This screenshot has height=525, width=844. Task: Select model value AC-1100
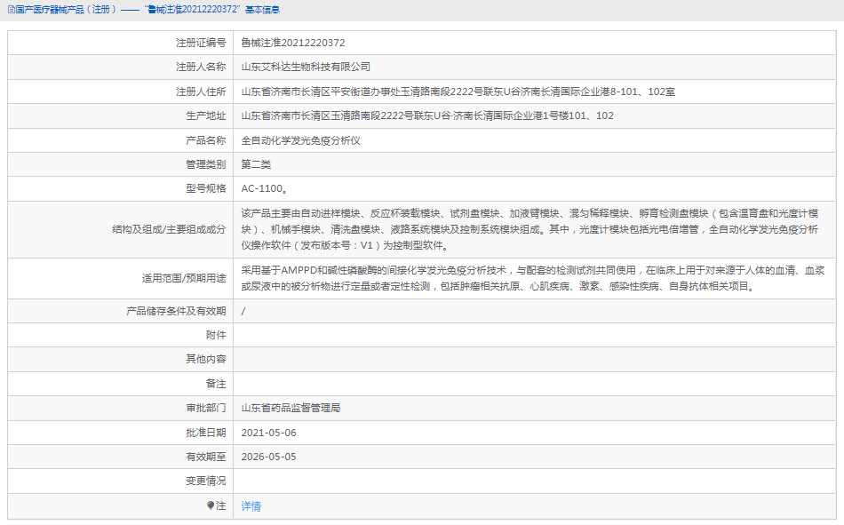[x=264, y=188]
